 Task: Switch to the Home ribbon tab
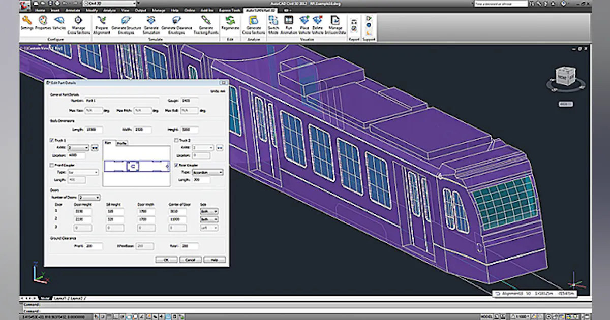point(40,10)
